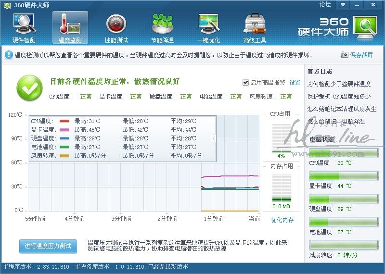Open 设置 for high temperature alarm
Image resolution: width=385 pixels, height=274 pixels.
[295, 82]
